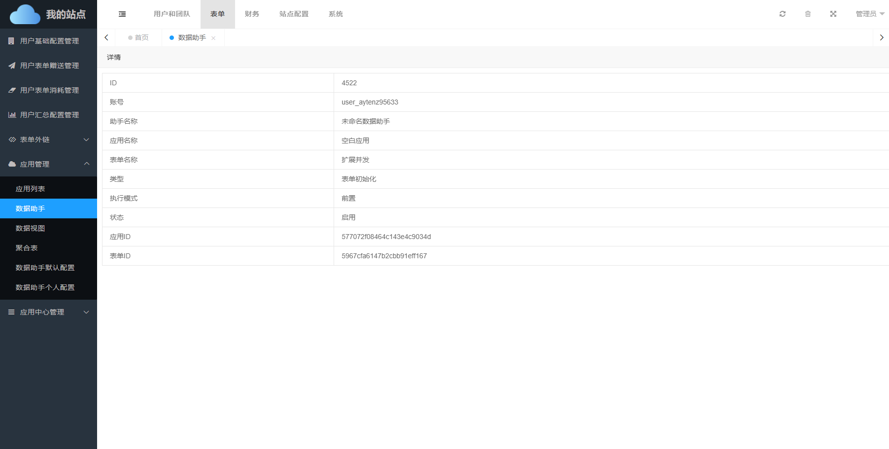This screenshot has width=889, height=449.
Task: Expand the 表单外链 sidebar group
Action: (48, 139)
